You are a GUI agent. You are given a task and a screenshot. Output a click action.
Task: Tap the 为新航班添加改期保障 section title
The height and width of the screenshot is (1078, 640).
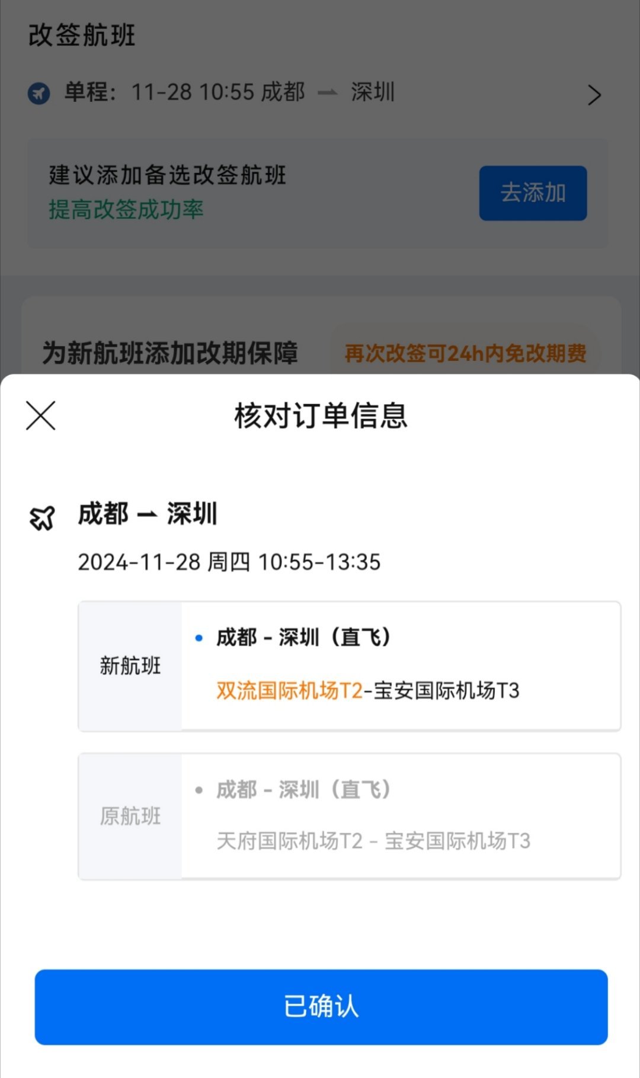(170, 353)
